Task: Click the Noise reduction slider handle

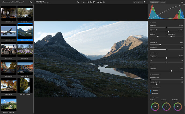Action: click(x=150, y=80)
